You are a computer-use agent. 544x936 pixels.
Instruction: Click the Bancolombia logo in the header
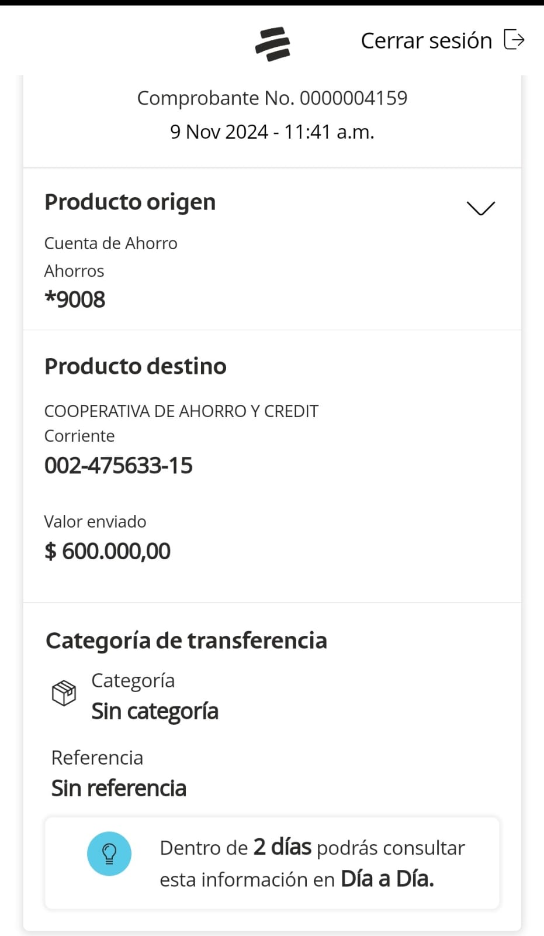pos(272,44)
